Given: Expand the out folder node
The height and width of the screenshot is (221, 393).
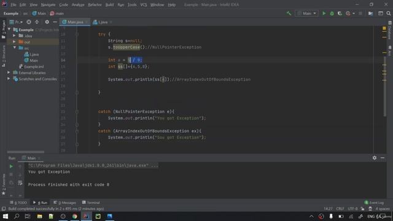Looking at the screenshot, I should 14,42.
